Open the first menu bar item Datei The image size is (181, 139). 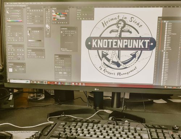tap(11, 4)
